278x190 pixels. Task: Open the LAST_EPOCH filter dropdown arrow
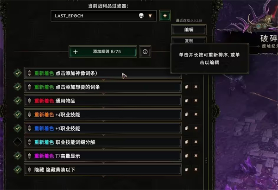(x=150, y=16)
